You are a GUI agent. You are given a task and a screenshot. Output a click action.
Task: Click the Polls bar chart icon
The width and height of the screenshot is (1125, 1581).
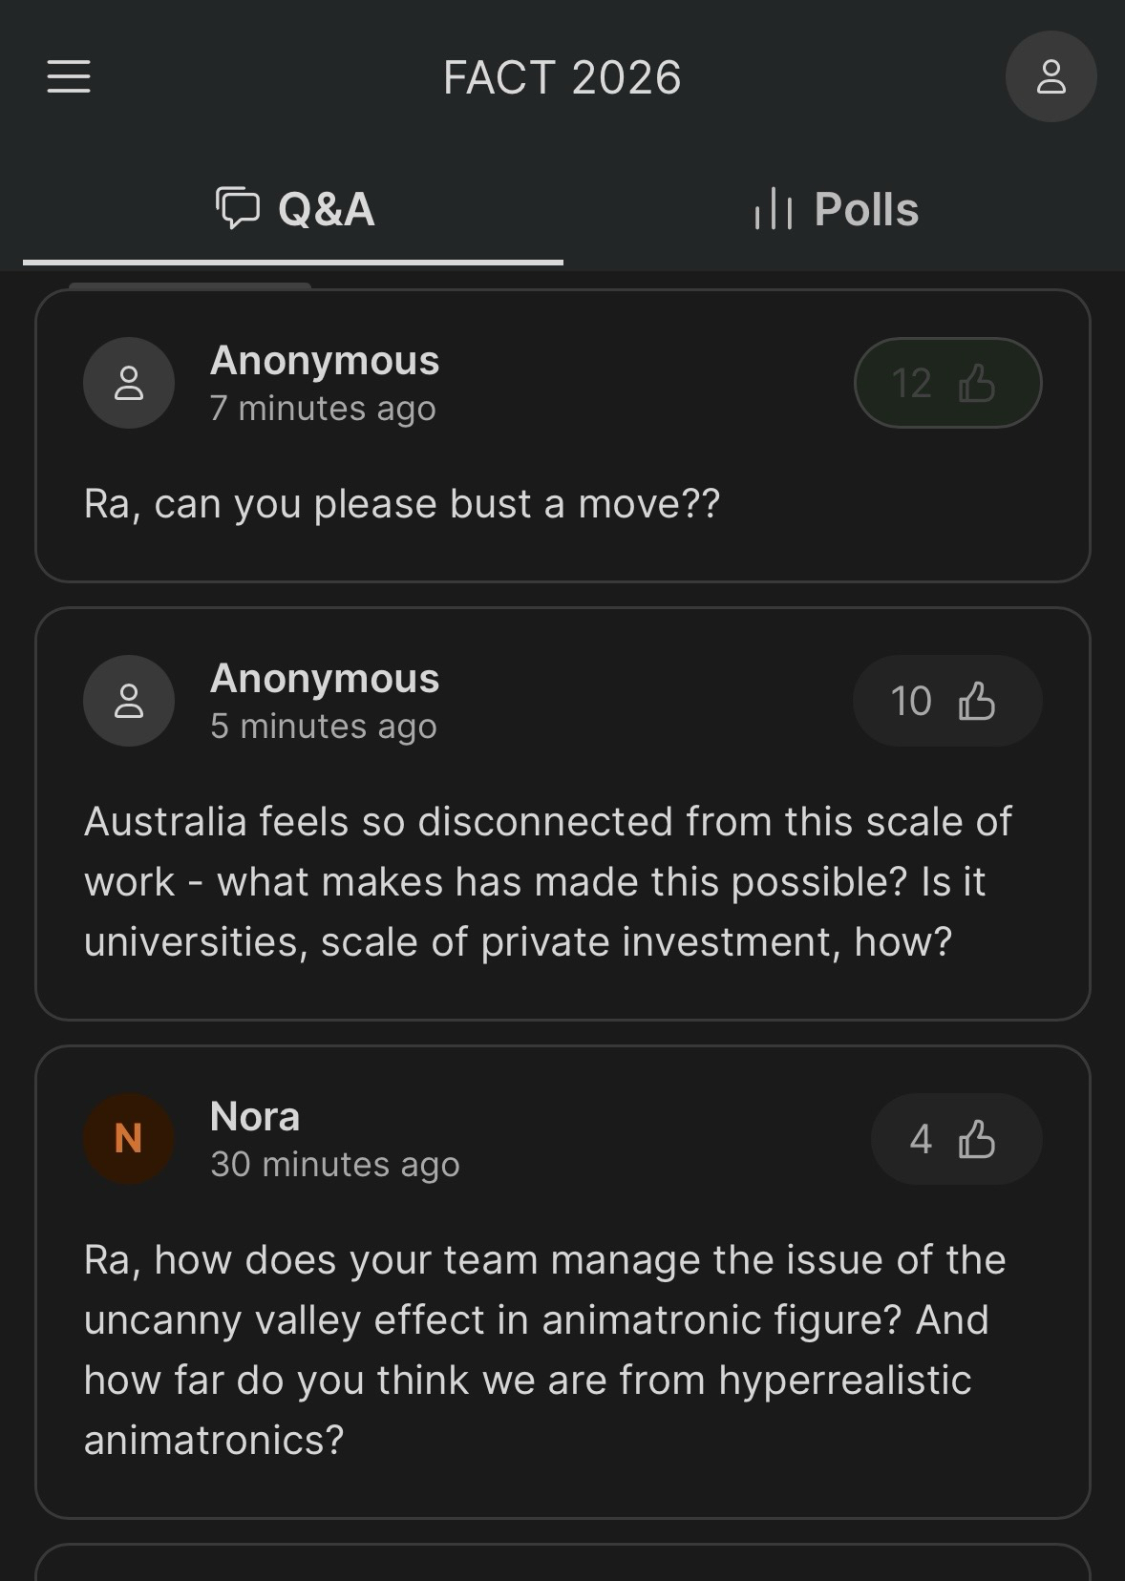(773, 208)
